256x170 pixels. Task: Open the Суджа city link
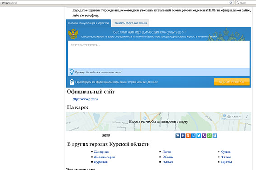click(226, 152)
